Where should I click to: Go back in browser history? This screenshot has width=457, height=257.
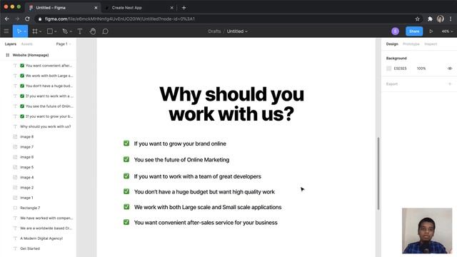point(7,19)
